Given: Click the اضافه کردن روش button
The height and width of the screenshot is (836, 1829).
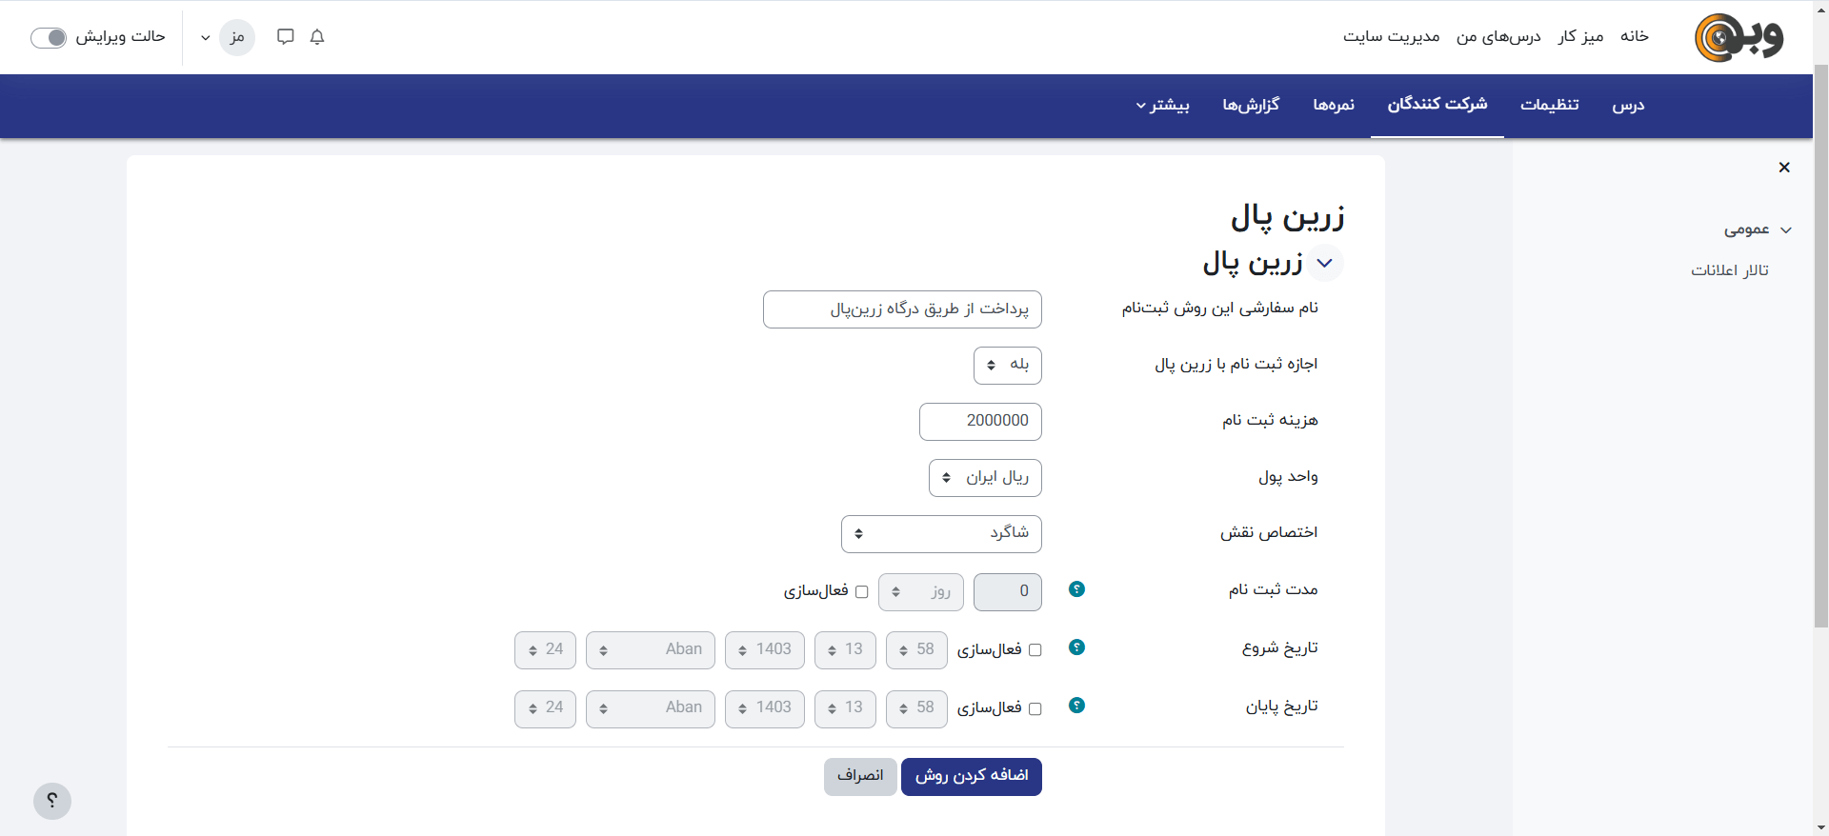Looking at the screenshot, I should [x=971, y=776].
